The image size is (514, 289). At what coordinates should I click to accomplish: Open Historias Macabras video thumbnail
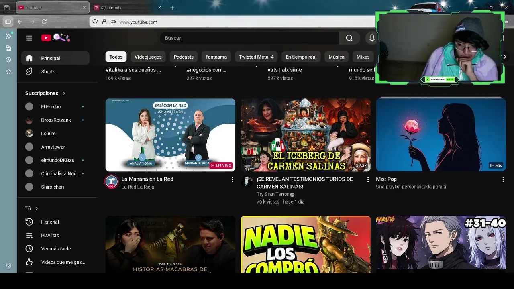click(x=170, y=244)
